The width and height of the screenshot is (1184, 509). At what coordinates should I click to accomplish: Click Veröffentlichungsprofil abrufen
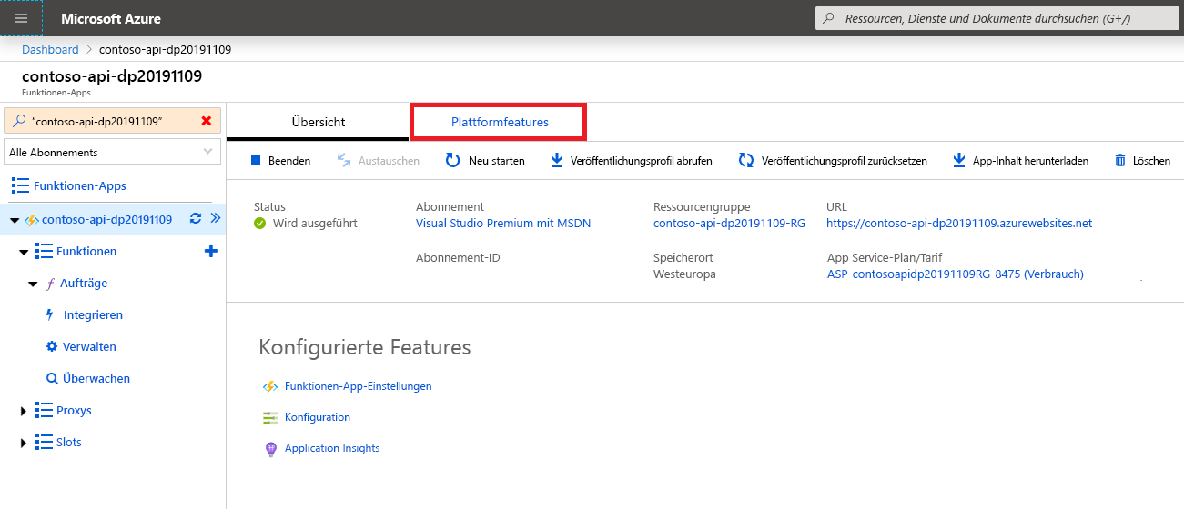631,160
